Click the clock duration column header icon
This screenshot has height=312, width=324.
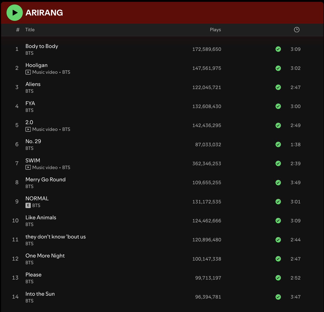(x=297, y=30)
